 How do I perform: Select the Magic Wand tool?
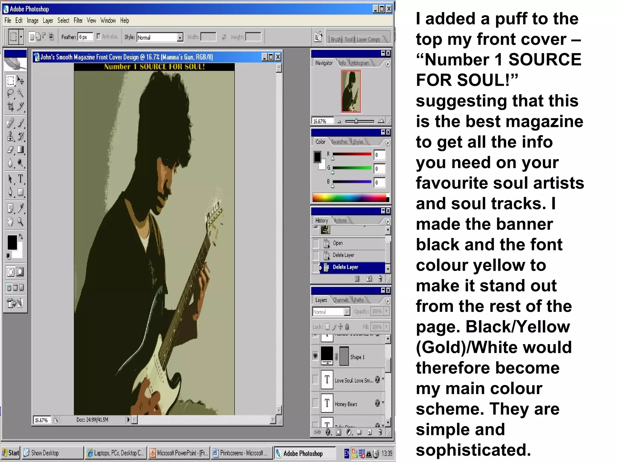pyautogui.click(x=20, y=94)
